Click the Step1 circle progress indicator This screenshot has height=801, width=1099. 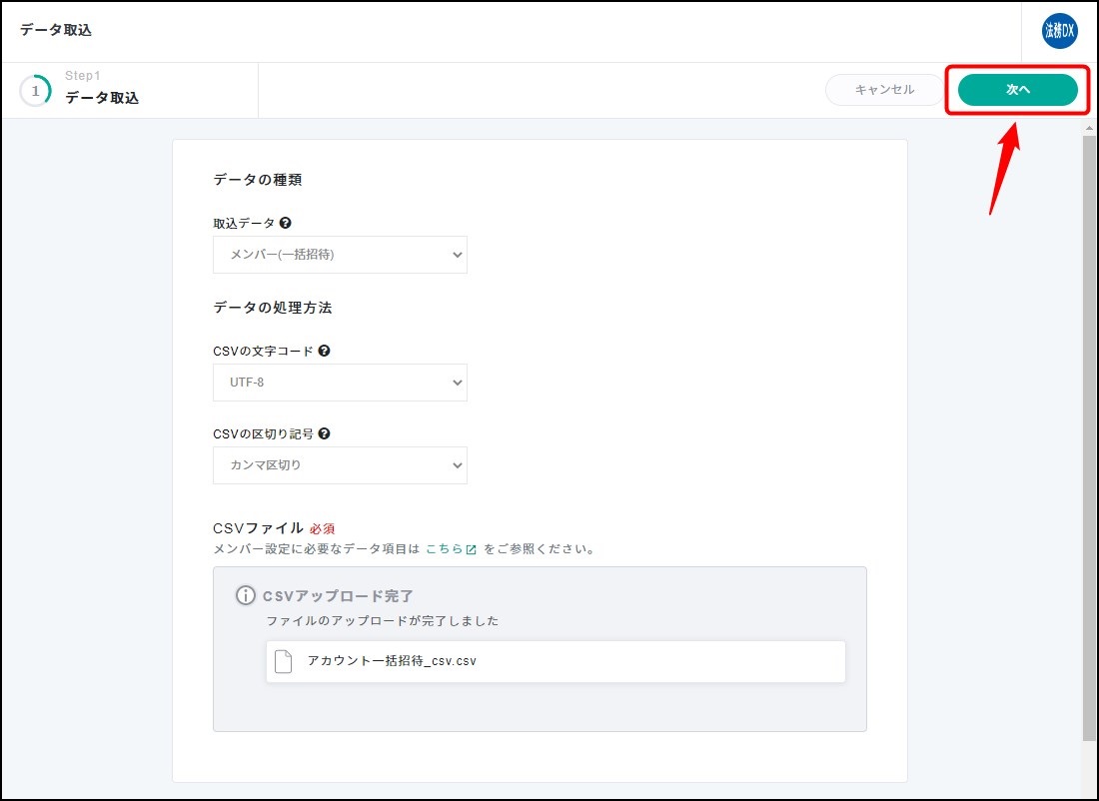36,90
